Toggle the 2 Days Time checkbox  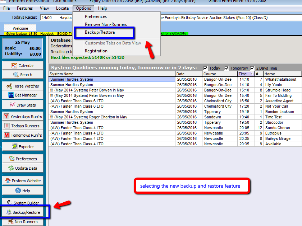pyautogui.click(x=252, y=68)
